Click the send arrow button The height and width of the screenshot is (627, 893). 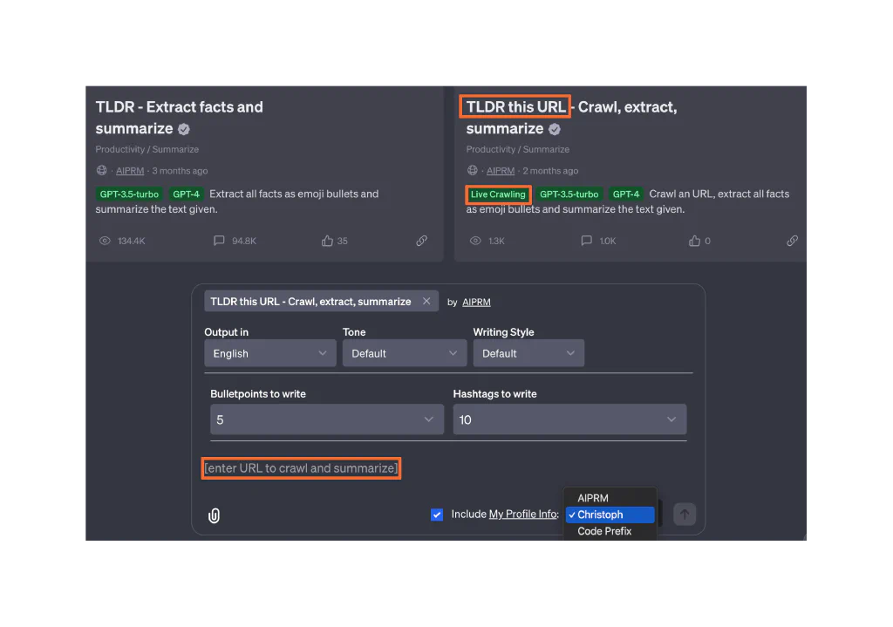click(x=685, y=515)
